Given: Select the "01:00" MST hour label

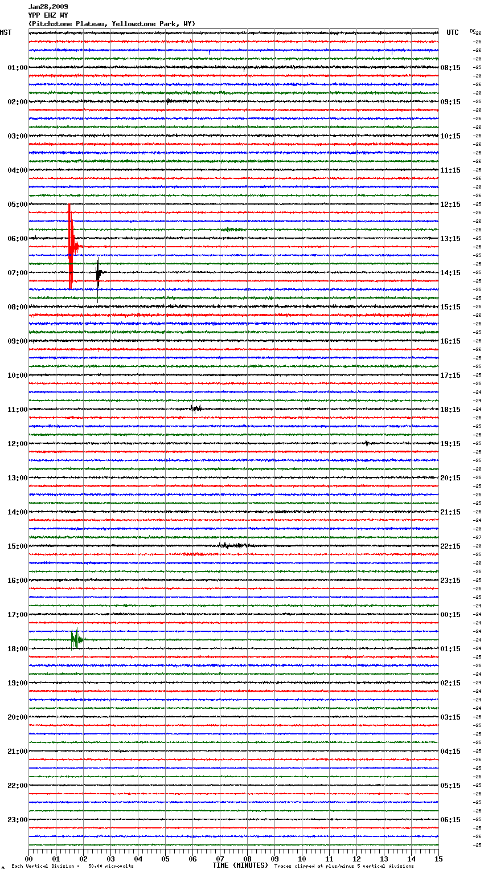Looking at the screenshot, I should [18, 68].
